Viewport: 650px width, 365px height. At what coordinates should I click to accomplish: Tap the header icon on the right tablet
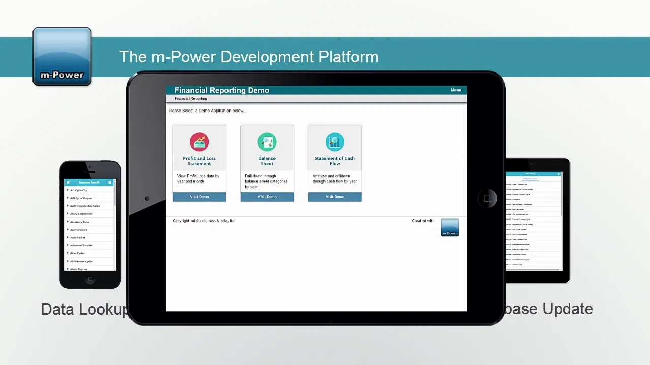(x=559, y=174)
